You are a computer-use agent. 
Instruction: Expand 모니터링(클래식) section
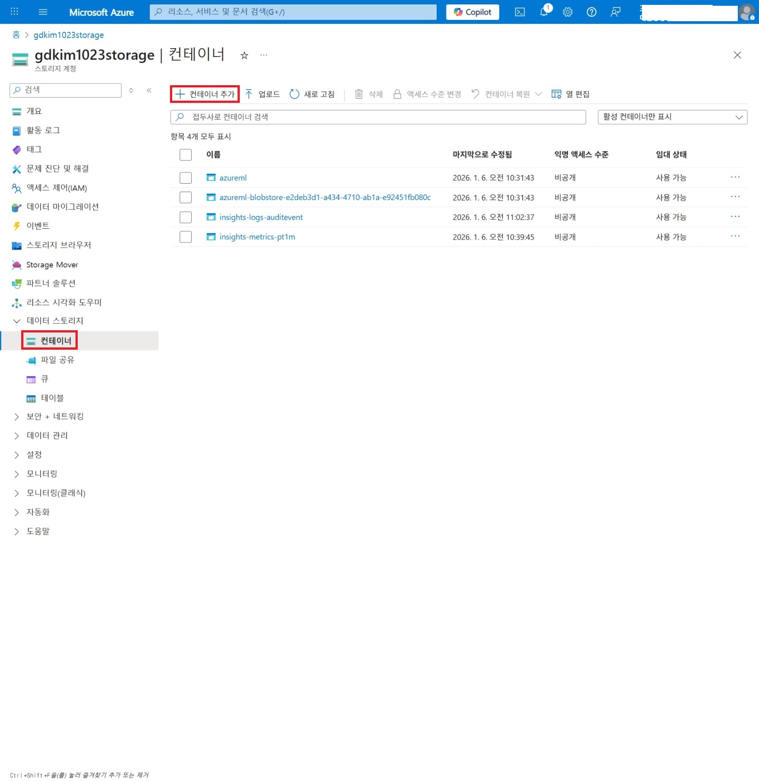pyautogui.click(x=17, y=493)
